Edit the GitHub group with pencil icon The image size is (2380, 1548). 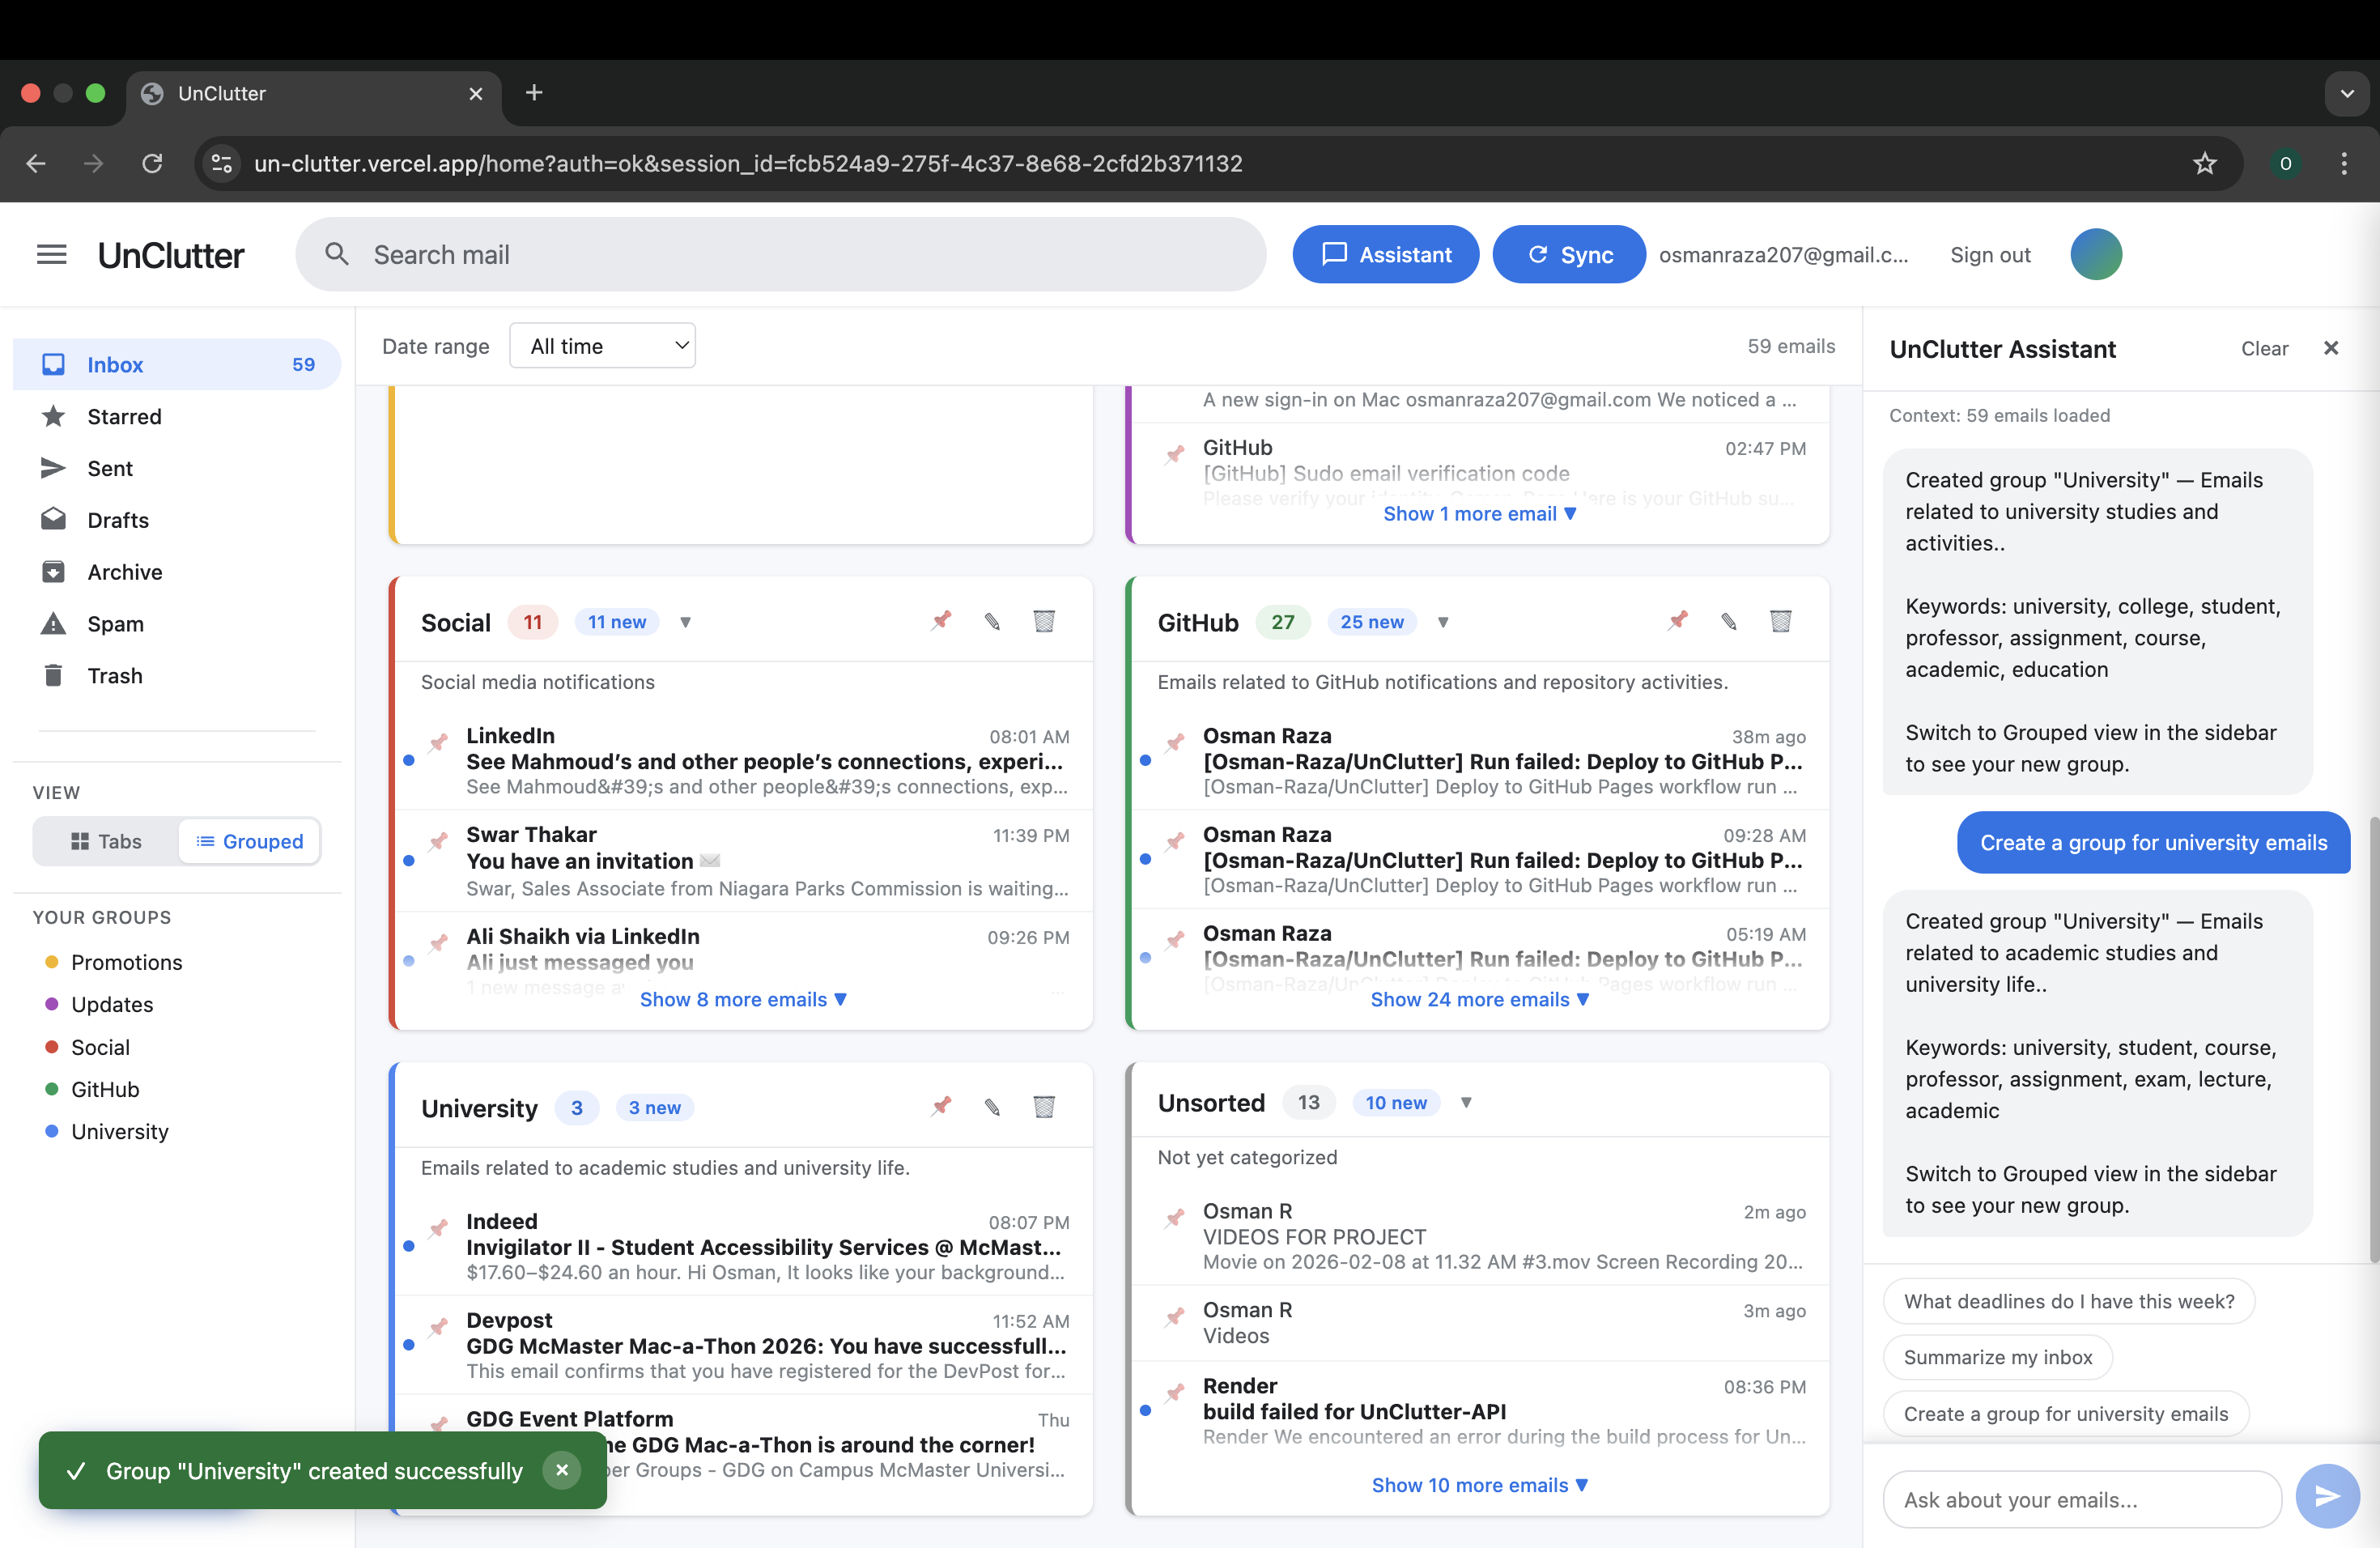click(1729, 621)
